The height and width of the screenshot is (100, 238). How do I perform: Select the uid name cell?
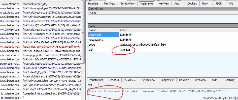click(x=104, y=50)
